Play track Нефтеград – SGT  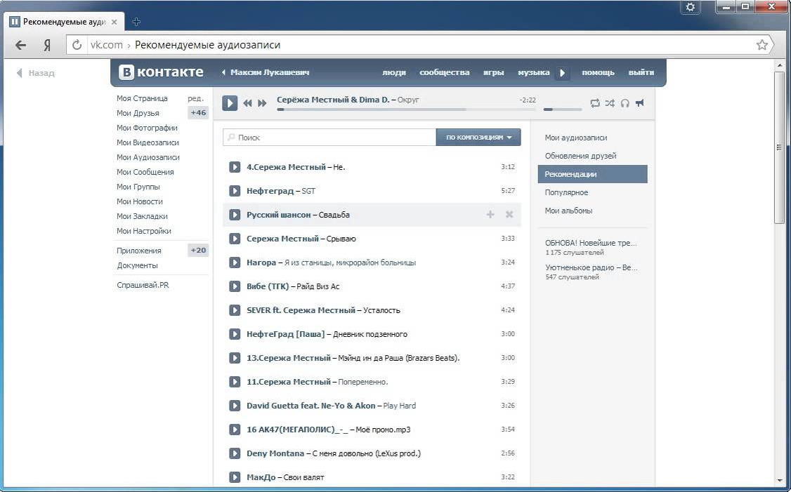pos(235,190)
